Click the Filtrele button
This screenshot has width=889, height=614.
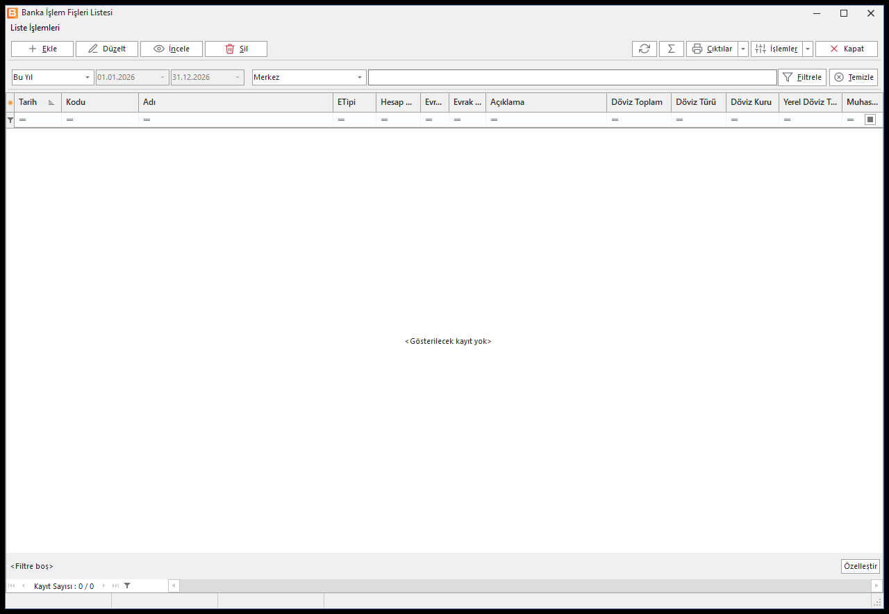click(802, 77)
